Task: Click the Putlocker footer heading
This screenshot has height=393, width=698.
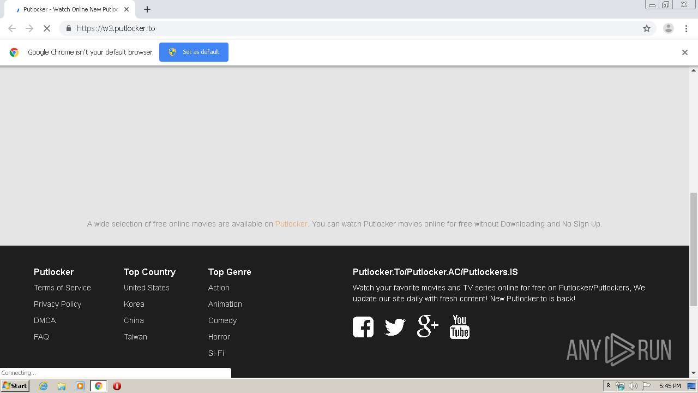Action: click(x=53, y=272)
